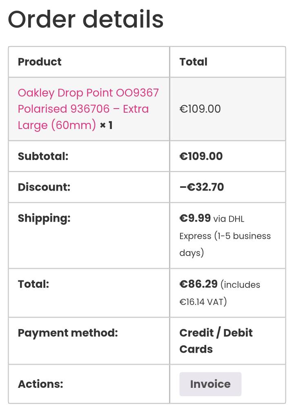The height and width of the screenshot is (416, 294).
Task: Click the product price €109.00 in the grey row
Action: tap(200, 109)
